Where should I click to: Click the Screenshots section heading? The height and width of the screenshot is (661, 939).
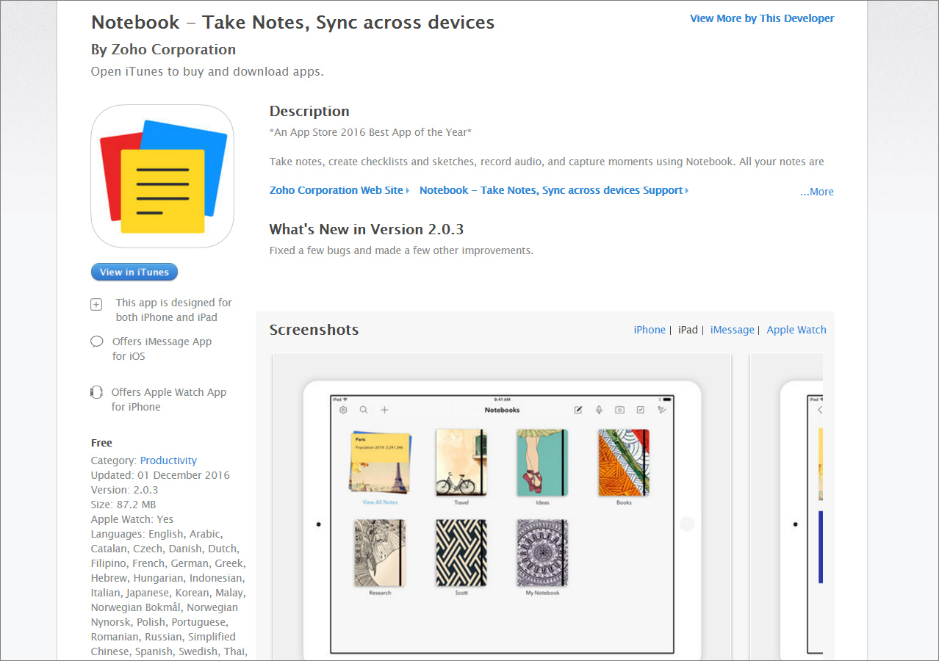click(x=314, y=330)
